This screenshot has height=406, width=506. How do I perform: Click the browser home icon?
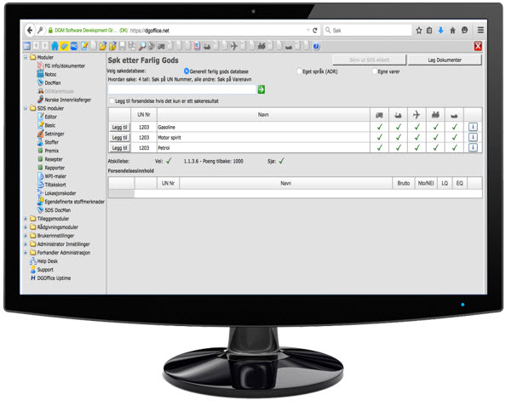(452, 31)
